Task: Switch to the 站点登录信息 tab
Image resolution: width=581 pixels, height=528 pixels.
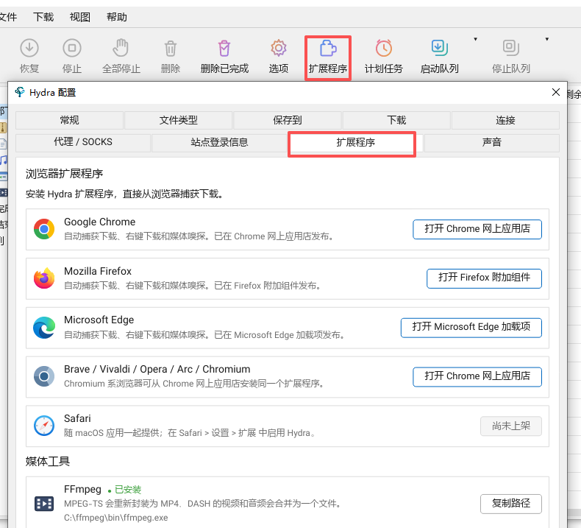Action: [x=219, y=142]
